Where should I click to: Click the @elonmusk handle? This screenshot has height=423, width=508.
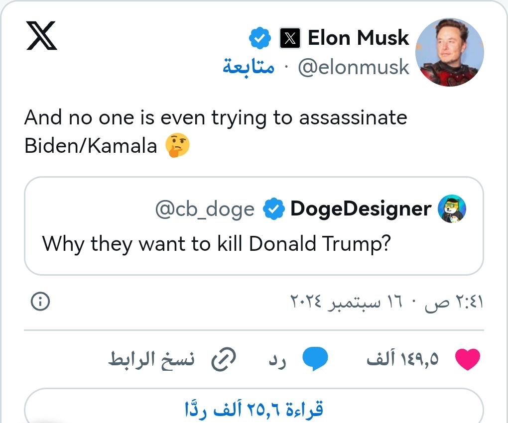(x=353, y=67)
